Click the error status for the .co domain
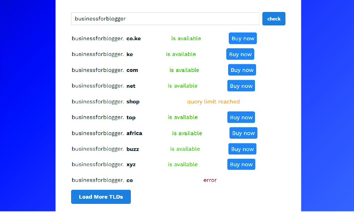The width and height of the screenshot is (354, 212). [210, 180]
